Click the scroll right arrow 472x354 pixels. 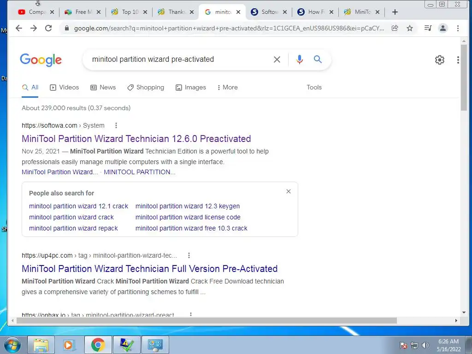pos(456,321)
